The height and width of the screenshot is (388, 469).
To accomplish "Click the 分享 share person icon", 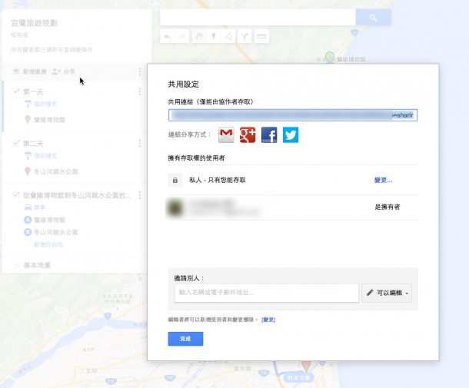I will tap(56, 71).
